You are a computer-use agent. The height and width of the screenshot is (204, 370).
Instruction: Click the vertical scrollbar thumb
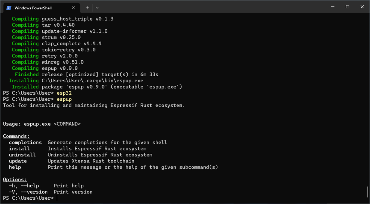pos(367,191)
